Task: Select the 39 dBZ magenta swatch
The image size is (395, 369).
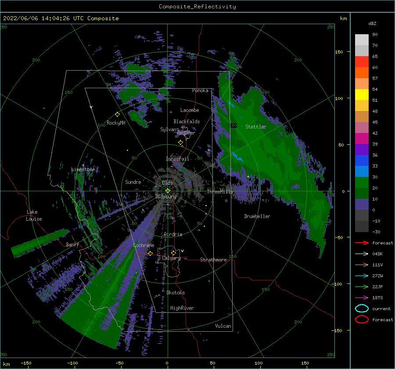Action: point(362,138)
